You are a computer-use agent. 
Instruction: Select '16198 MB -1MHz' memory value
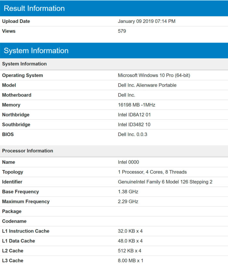[x=136, y=105]
